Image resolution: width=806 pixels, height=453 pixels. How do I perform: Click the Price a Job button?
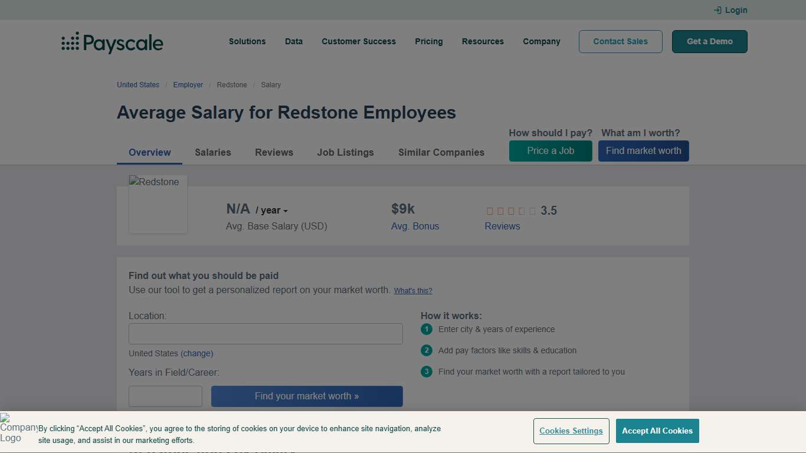[x=550, y=151]
